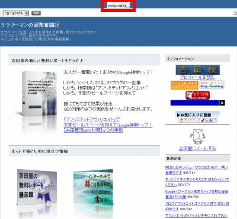This screenshot has height=219, width=237.
Task: Click the orange blog ranking badge
Action: 184,85
